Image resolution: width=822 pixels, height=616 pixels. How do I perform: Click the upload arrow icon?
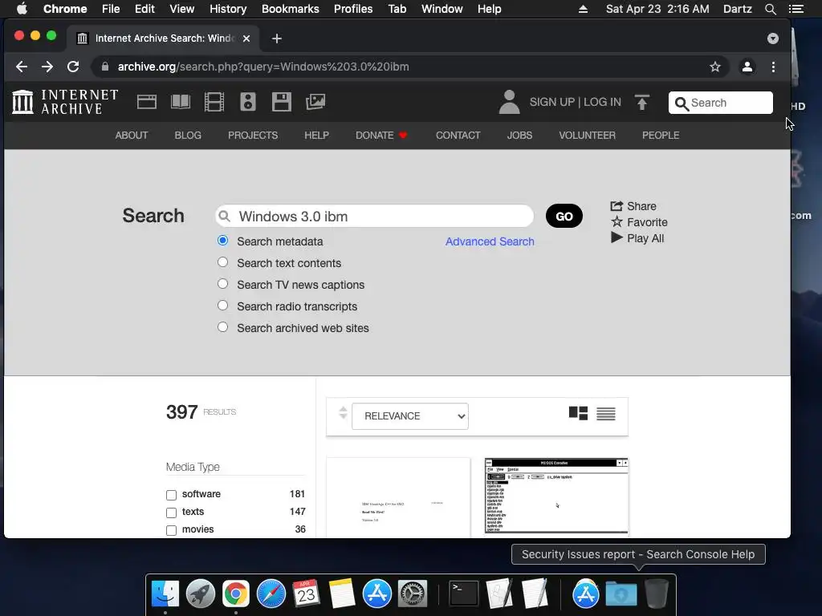pyautogui.click(x=642, y=102)
